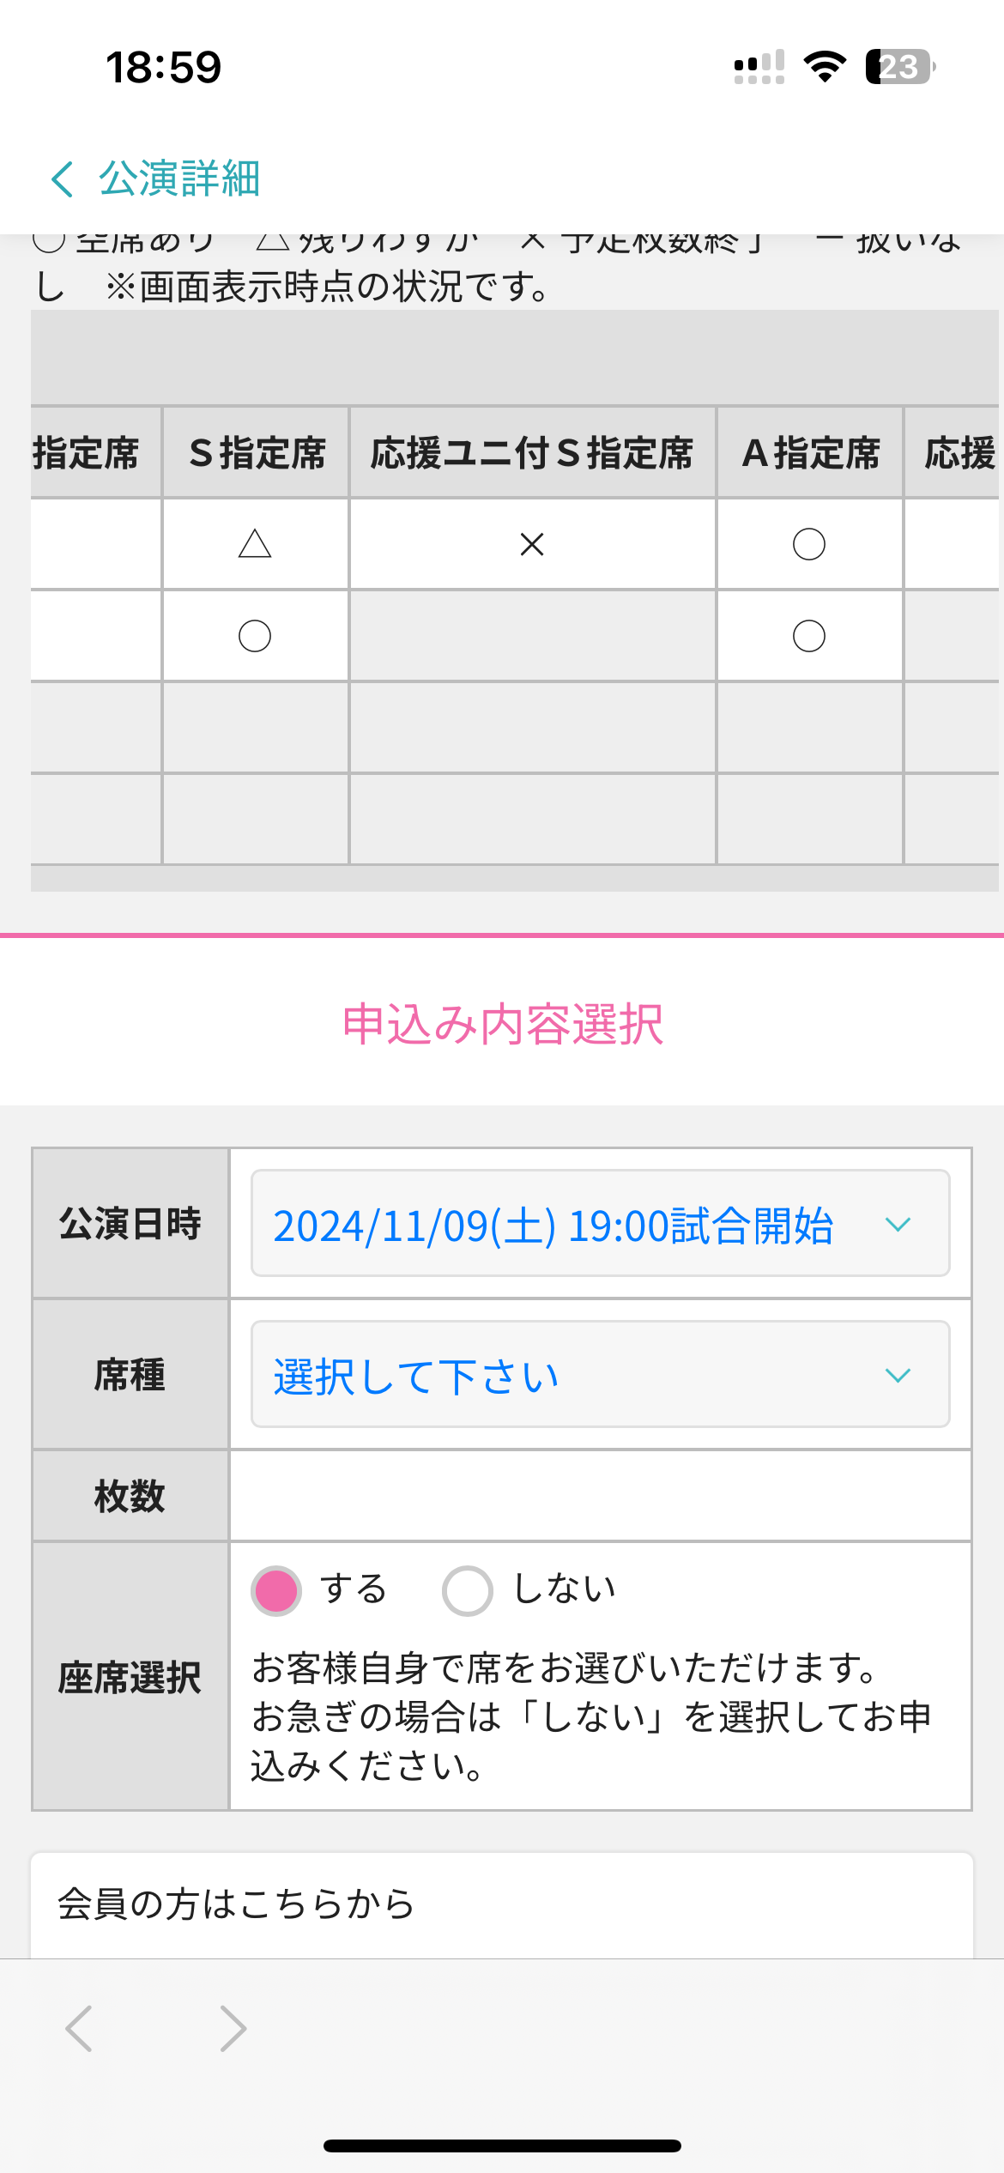Tap the second-row circle under S指定席
1004x2173 pixels.
255,636
